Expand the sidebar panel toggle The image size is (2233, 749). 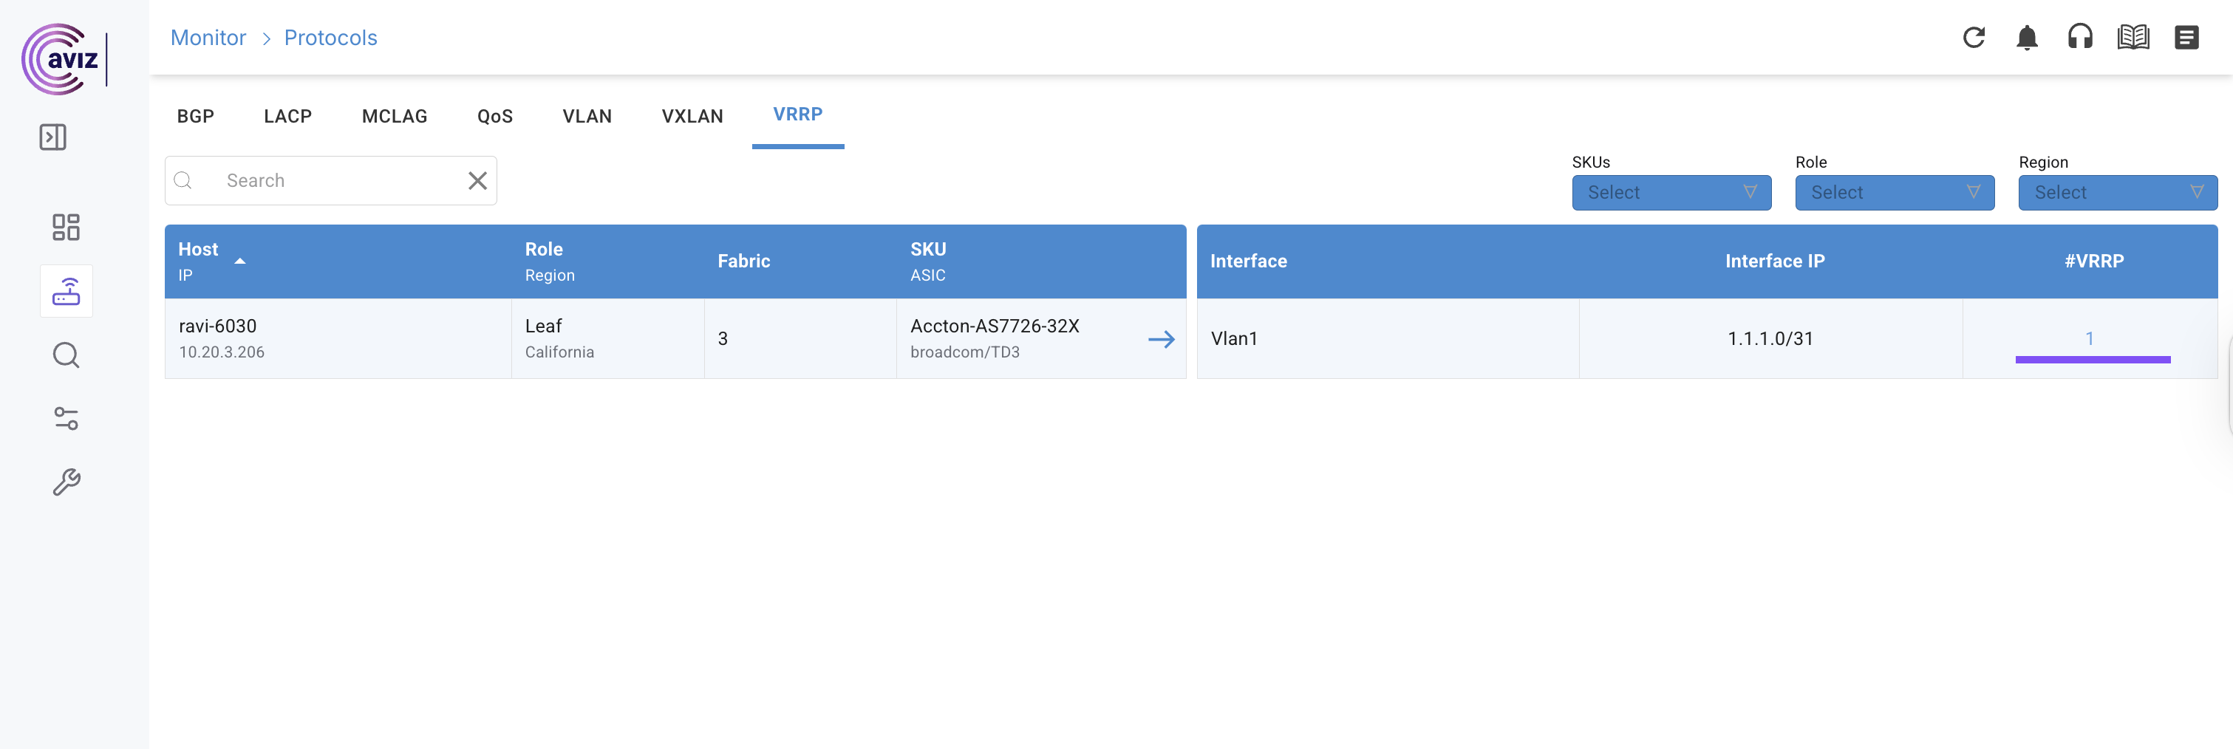point(53,137)
